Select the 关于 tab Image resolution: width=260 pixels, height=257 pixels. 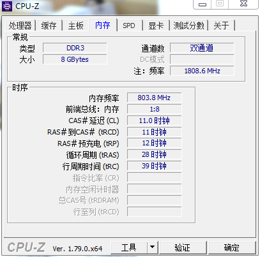222,26
